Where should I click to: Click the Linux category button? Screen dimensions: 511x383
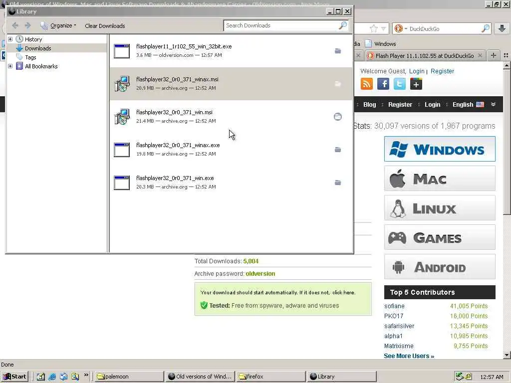coord(440,208)
